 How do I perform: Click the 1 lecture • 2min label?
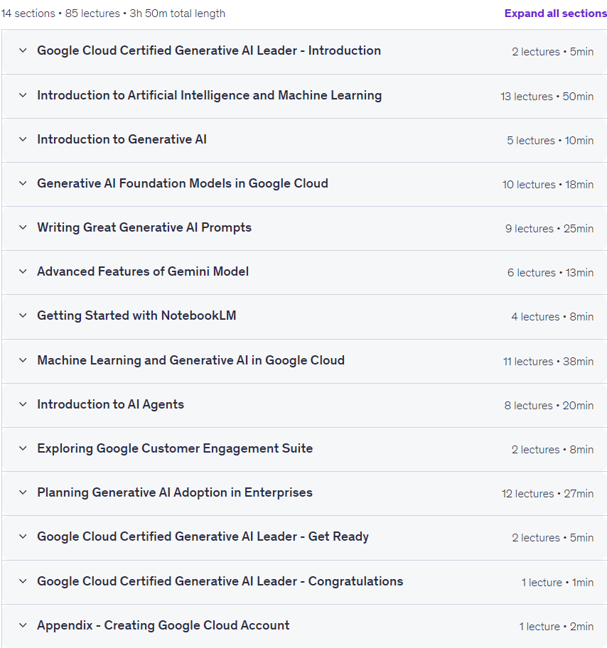(556, 627)
